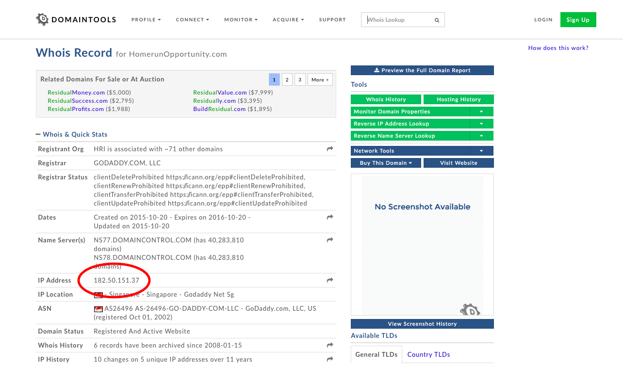Open BuildResidual.com domain link
This screenshot has width=623, height=366.
[x=219, y=109]
